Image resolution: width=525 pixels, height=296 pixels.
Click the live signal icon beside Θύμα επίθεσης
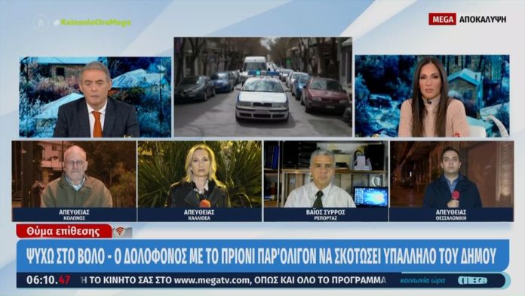click(x=122, y=232)
